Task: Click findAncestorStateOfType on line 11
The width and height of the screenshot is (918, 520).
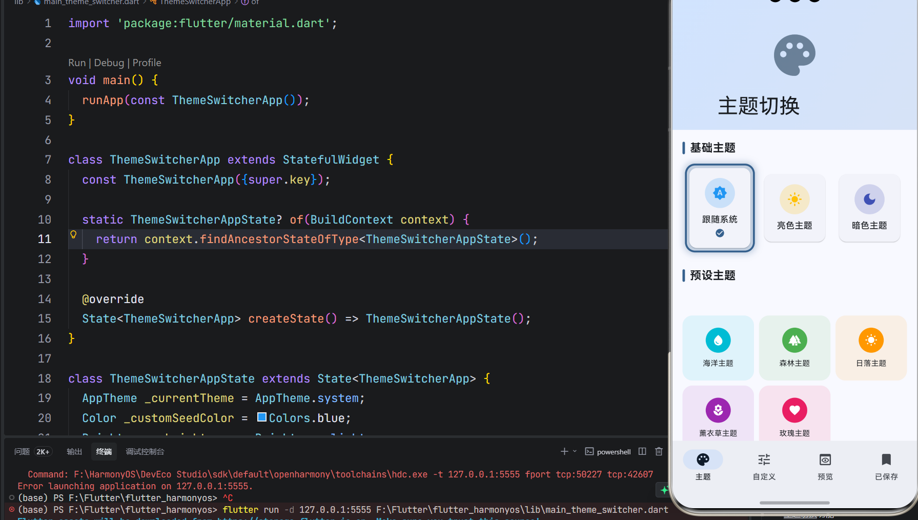Action: tap(279, 239)
